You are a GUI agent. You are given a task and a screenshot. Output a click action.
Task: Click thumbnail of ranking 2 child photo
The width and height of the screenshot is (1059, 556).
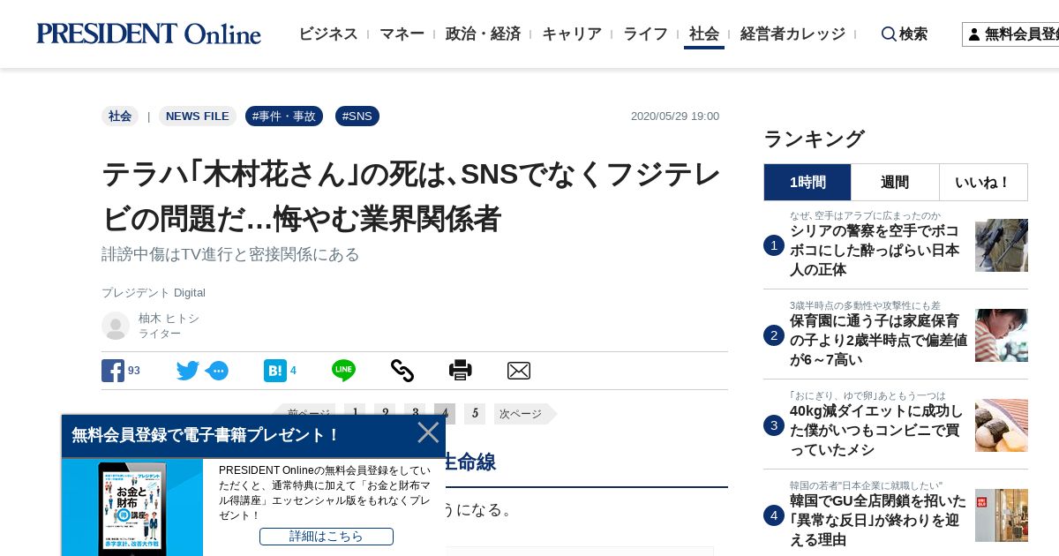pos(1002,335)
